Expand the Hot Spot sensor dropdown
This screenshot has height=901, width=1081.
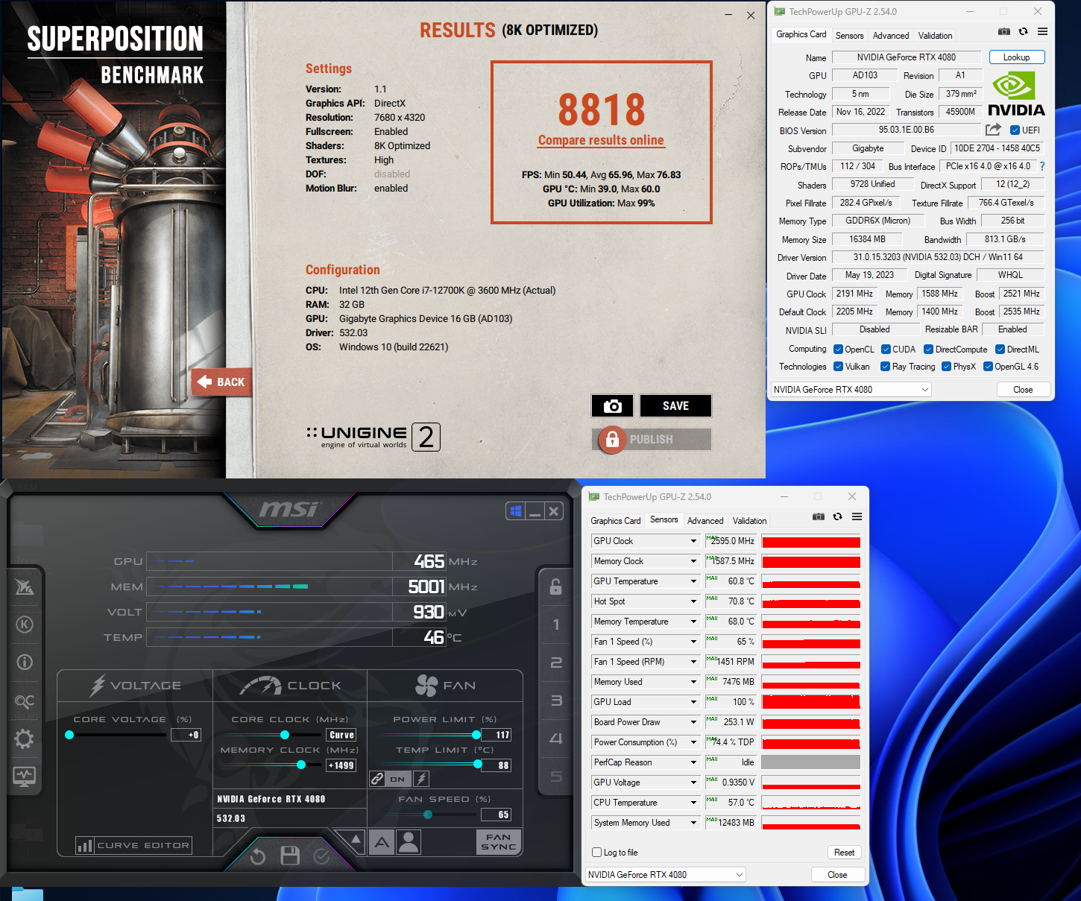pyautogui.click(x=693, y=601)
